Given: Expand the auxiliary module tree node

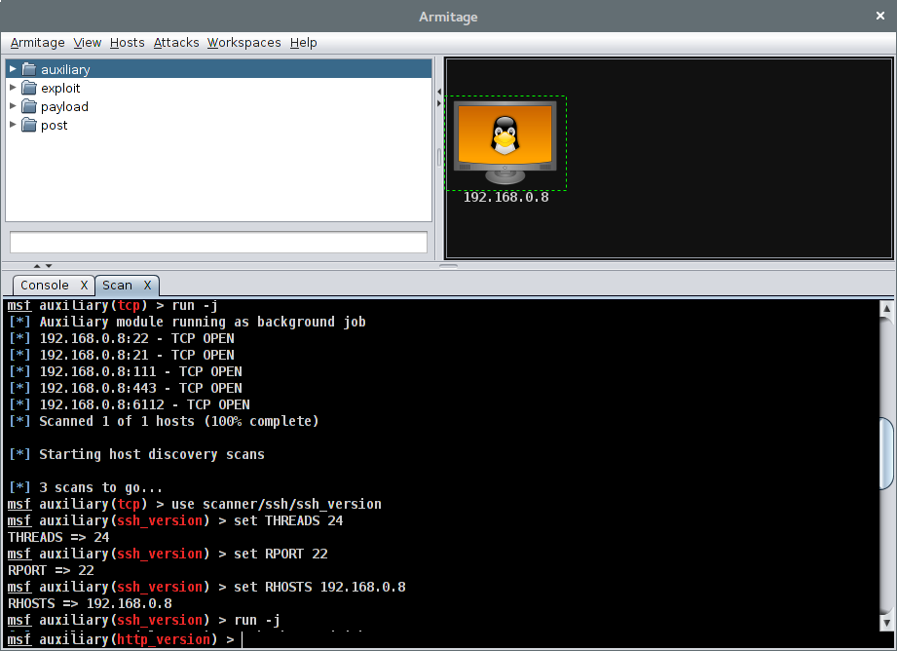Looking at the screenshot, I should (x=13, y=69).
